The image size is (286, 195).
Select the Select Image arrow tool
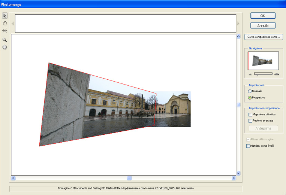(5, 16)
